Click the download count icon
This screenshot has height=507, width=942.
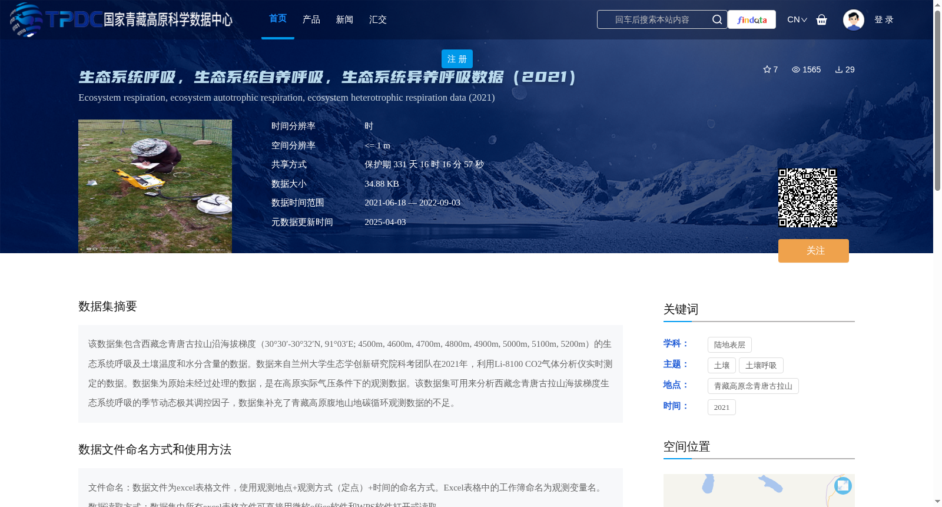[x=838, y=69]
